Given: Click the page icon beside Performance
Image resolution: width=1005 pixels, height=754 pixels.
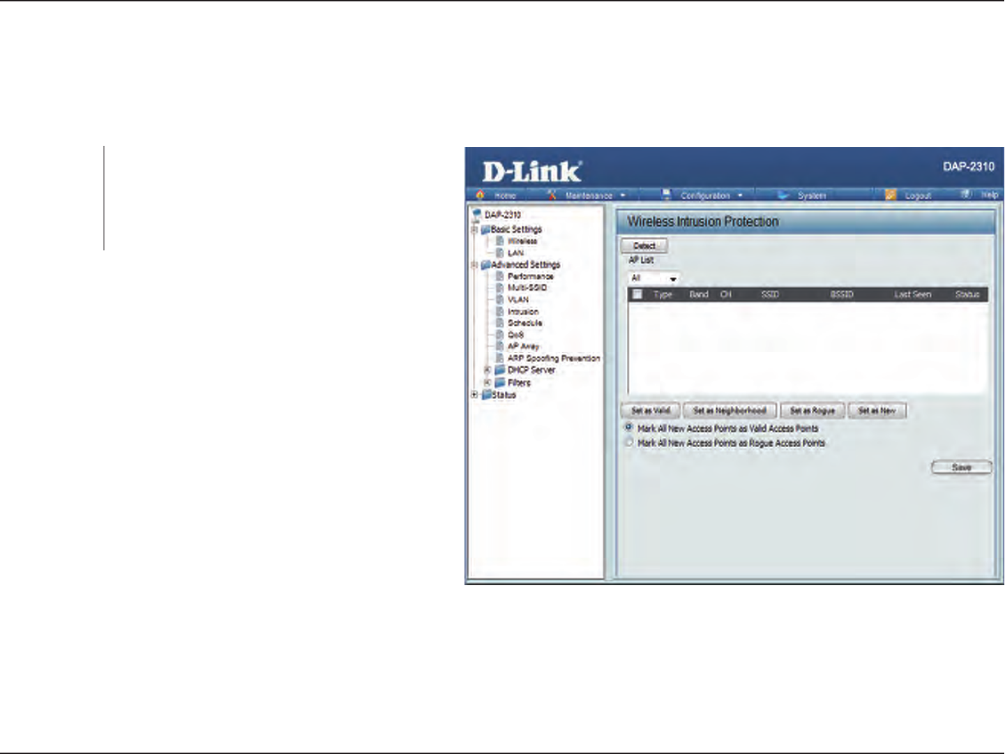Looking at the screenshot, I should (x=499, y=276).
